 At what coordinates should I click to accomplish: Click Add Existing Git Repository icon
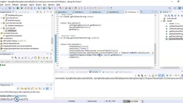tap(22, 89)
